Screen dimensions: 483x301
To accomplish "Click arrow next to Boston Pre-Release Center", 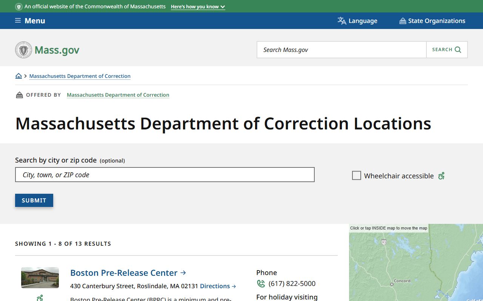I will click(x=183, y=273).
